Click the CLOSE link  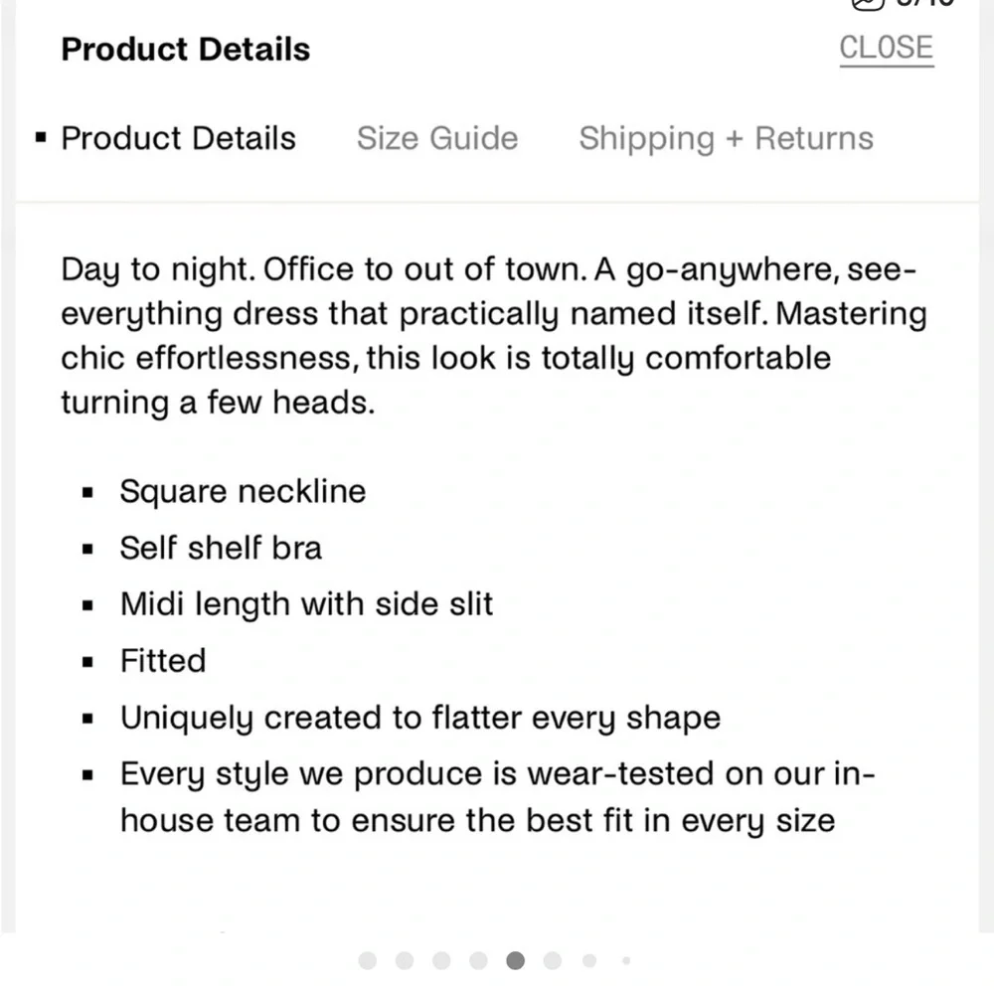(886, 49)
